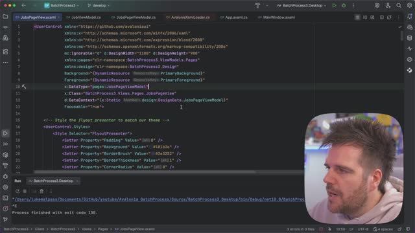Click #2e3252 color preview on line 20
This screenshot has width=415, height=233.
point(152,153)
